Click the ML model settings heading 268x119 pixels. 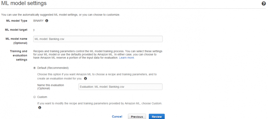tap(24, 3)
